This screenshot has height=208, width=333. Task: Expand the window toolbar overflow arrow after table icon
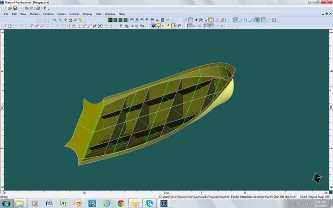172,21
